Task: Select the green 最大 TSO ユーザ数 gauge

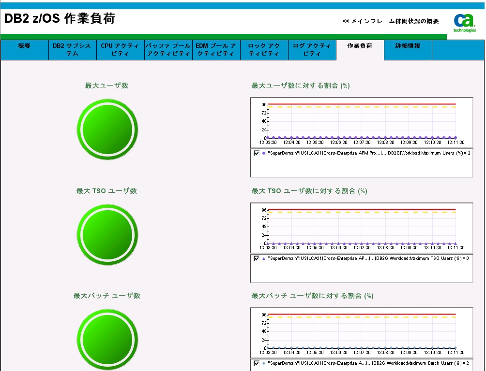Action: (x=107, y=234)
